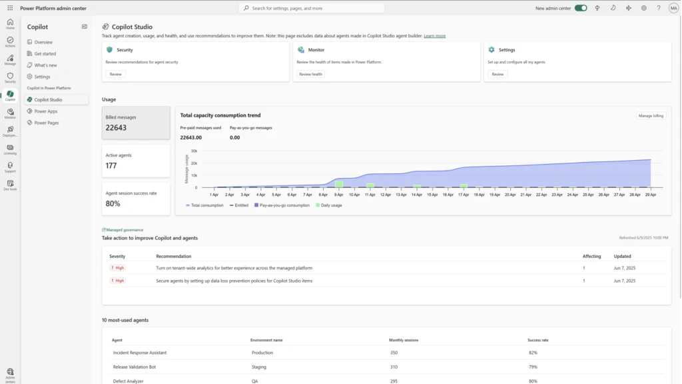Click the search settings and pages field
The image size is (682, 384).
pos(312,8)
